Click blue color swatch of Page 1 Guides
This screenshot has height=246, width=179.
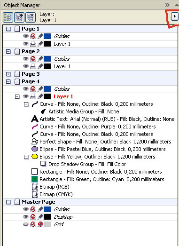click(47, 36)
